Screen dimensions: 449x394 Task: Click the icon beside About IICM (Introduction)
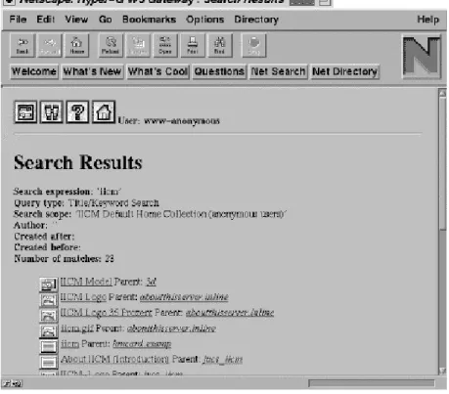pos(49,362)
